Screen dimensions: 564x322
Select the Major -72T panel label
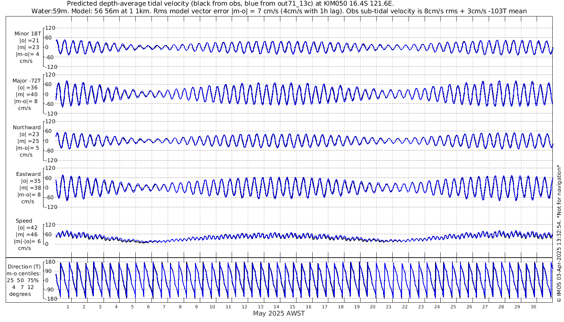pyautogui.click(x=27, y=80)
